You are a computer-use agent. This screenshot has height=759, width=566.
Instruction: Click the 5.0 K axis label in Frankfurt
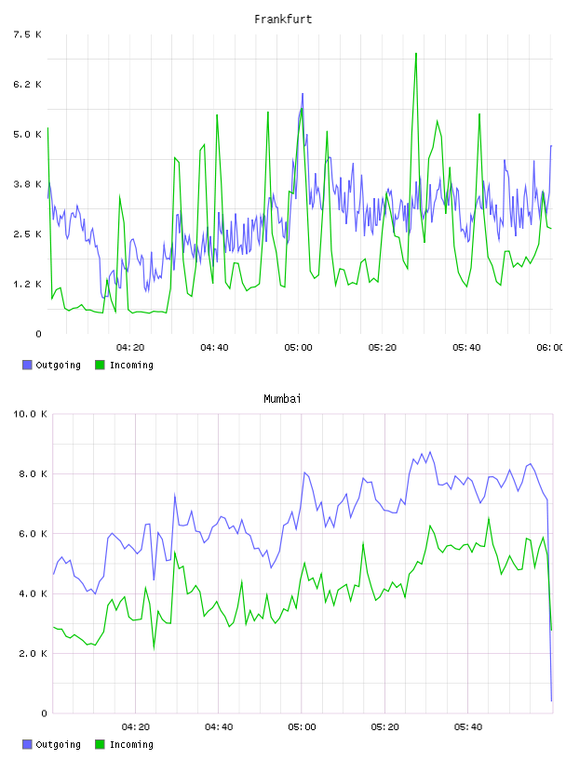coord(28,134)
